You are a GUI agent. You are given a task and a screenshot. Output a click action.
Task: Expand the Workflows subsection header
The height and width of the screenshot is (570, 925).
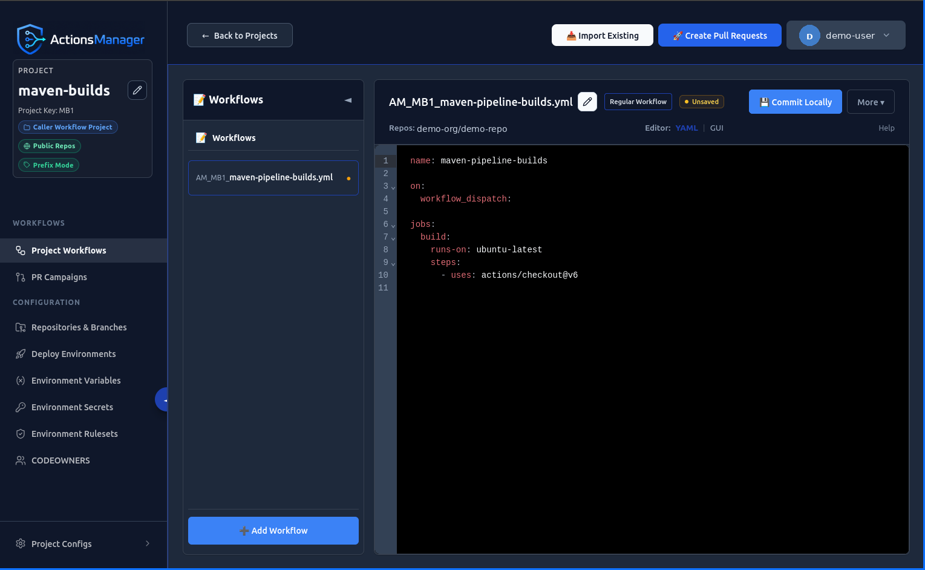tap(273, 138)
